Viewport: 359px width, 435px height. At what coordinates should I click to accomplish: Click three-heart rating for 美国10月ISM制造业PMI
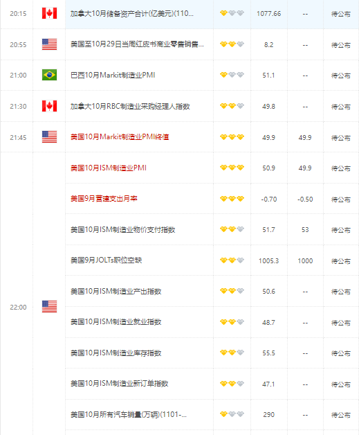(x=232, y=168)
